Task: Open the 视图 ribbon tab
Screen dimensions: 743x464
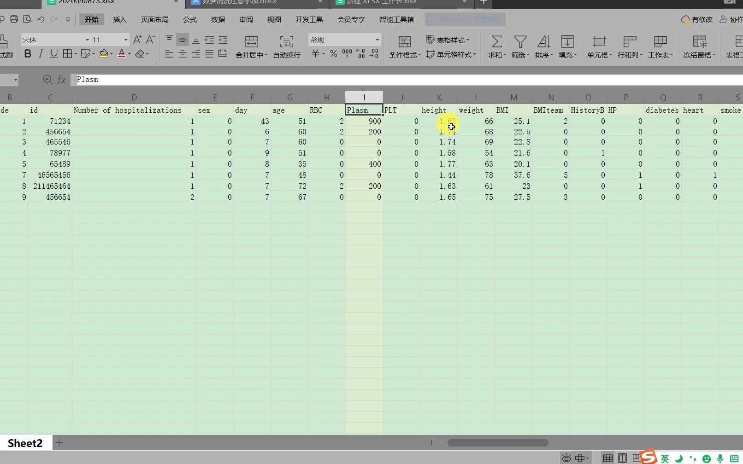Action: coord(274,19)
